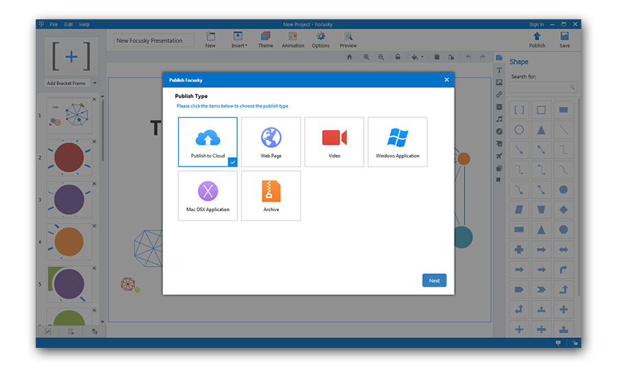Insert the outlined square shape

point(542,110)
